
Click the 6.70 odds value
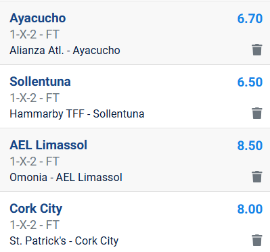coord(250,18)
